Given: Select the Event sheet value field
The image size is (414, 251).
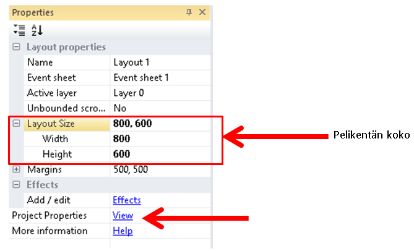Looking at the screenshot, I should point(160,78).
